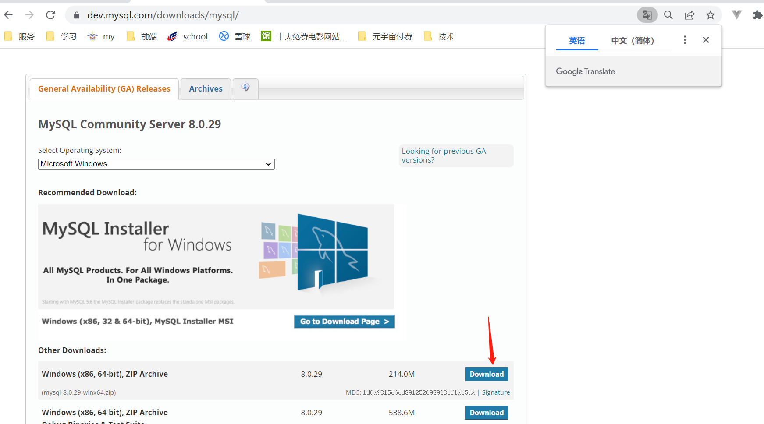764x424 pixels.
Task: Download the 538.6M ZIP Archive
Action: (487, 413)
